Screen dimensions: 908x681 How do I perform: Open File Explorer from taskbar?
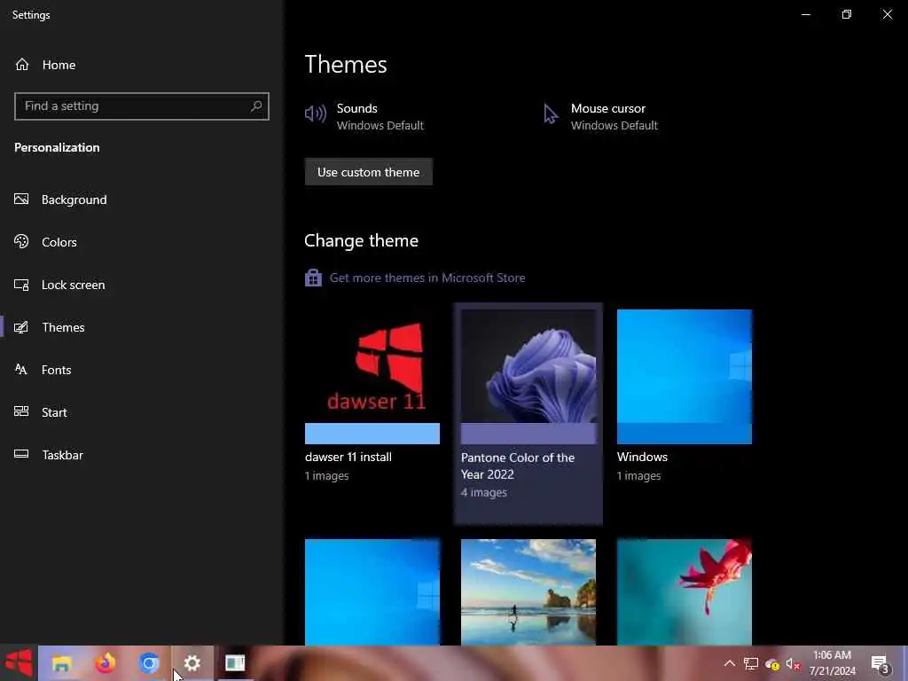pos(61,663)
